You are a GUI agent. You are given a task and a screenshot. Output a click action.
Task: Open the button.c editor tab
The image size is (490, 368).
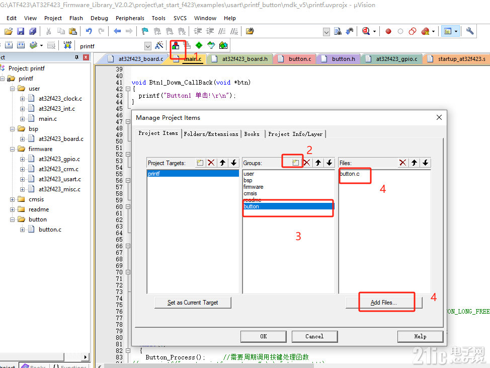pyautogui.click(x=296, y=59)
